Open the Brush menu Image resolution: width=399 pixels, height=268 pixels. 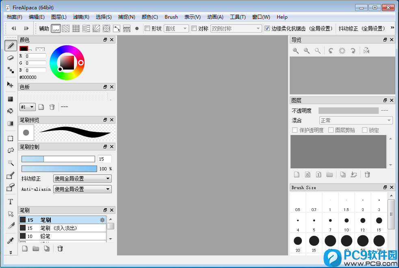171,17
